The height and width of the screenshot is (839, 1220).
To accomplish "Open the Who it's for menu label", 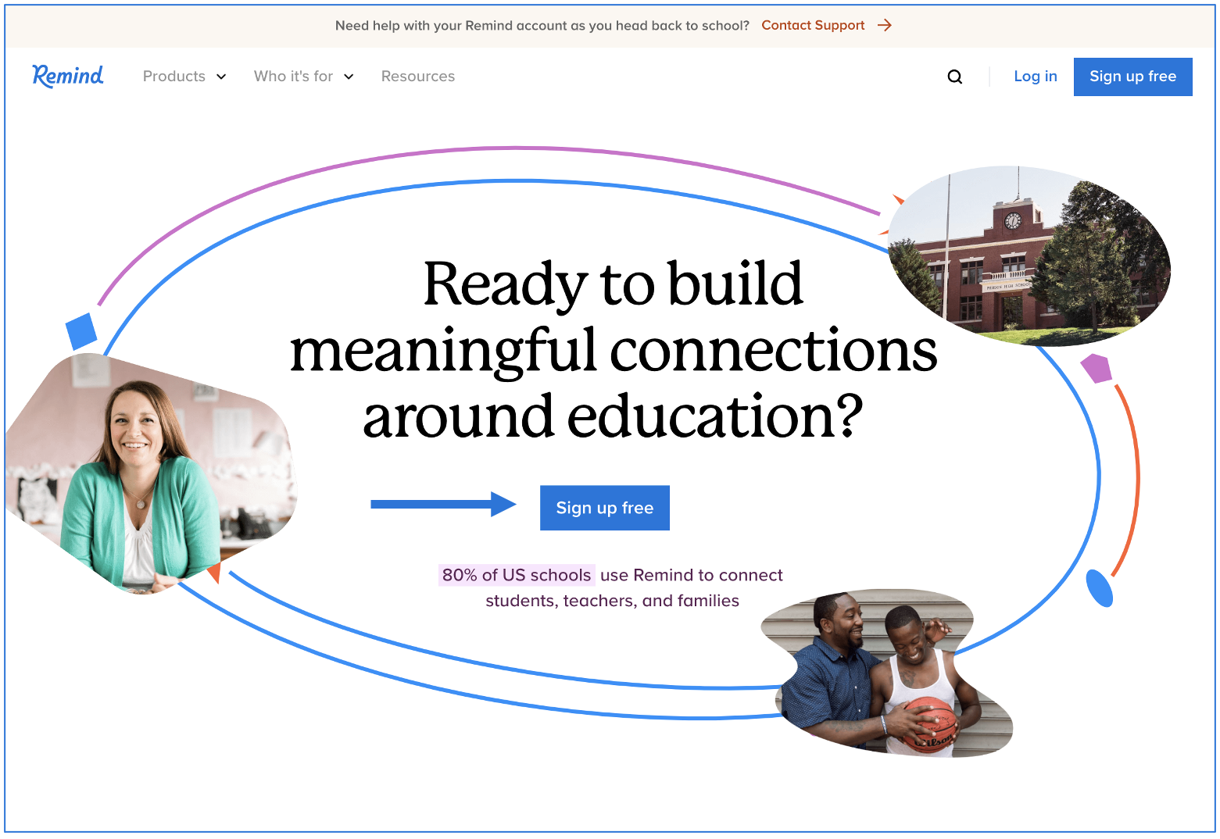I will (x=293, y=77).
